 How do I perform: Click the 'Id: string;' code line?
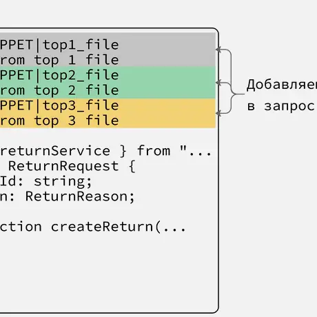point(45,181)
